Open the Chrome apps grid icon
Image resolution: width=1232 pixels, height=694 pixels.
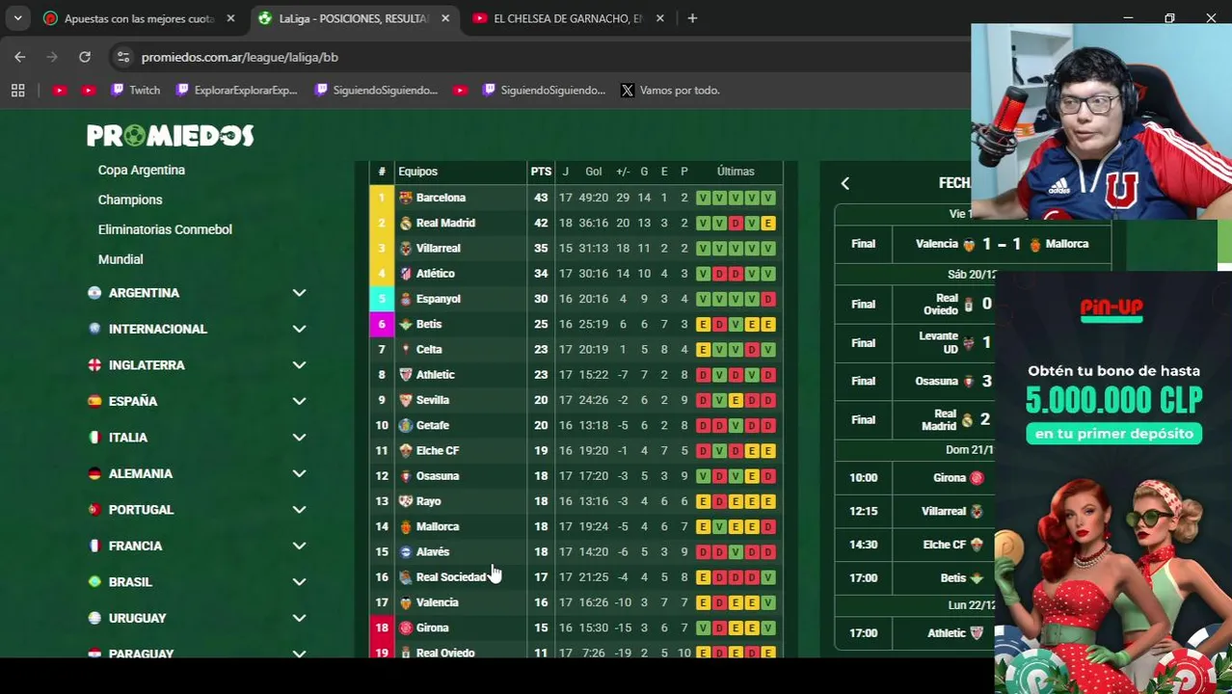pos(17,90)
